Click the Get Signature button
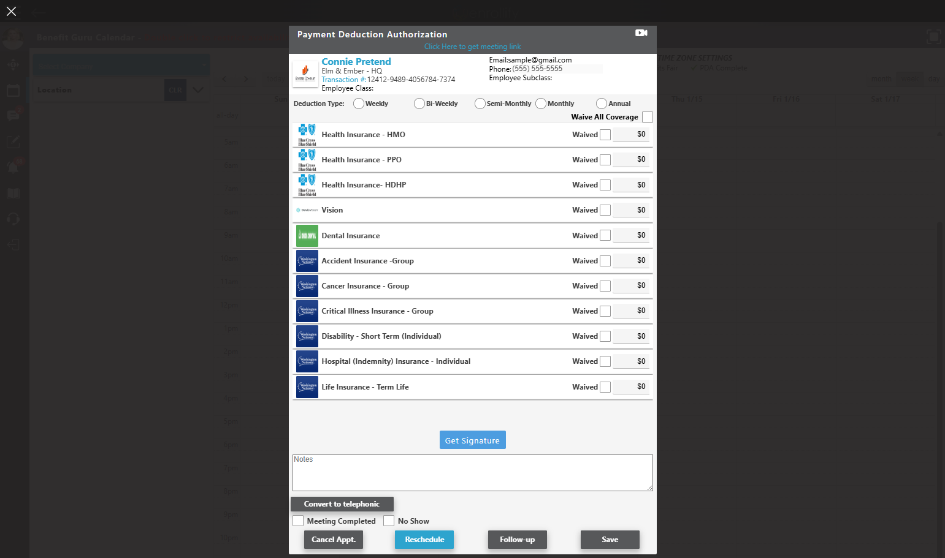Viewport: 945px width, 558px height. tap(473, 440)
